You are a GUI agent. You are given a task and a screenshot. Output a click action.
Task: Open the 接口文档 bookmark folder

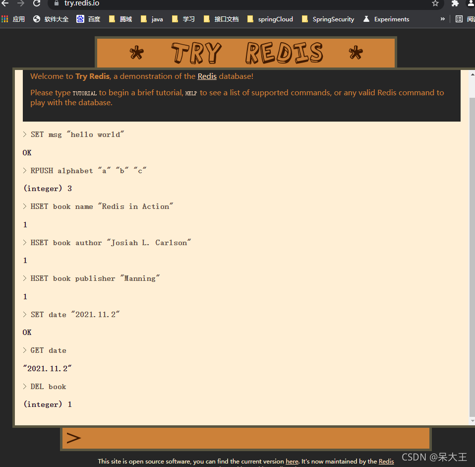point(221,19)
